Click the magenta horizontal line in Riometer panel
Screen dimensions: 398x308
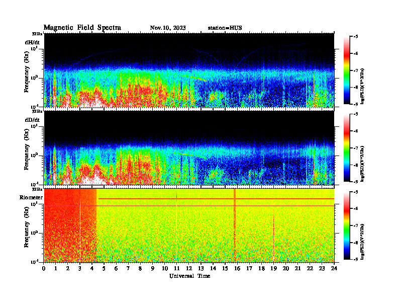(189, 206)
